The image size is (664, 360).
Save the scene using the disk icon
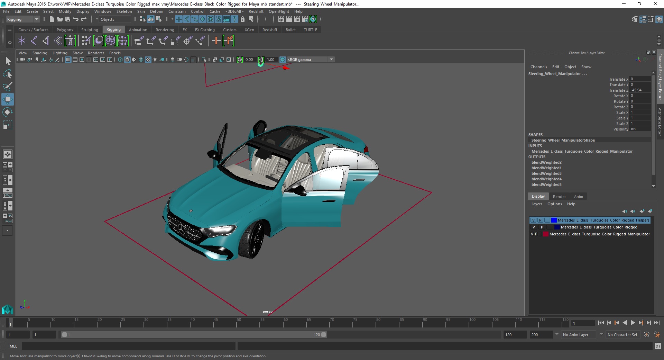pyautogui.click(x=68, y=19)
